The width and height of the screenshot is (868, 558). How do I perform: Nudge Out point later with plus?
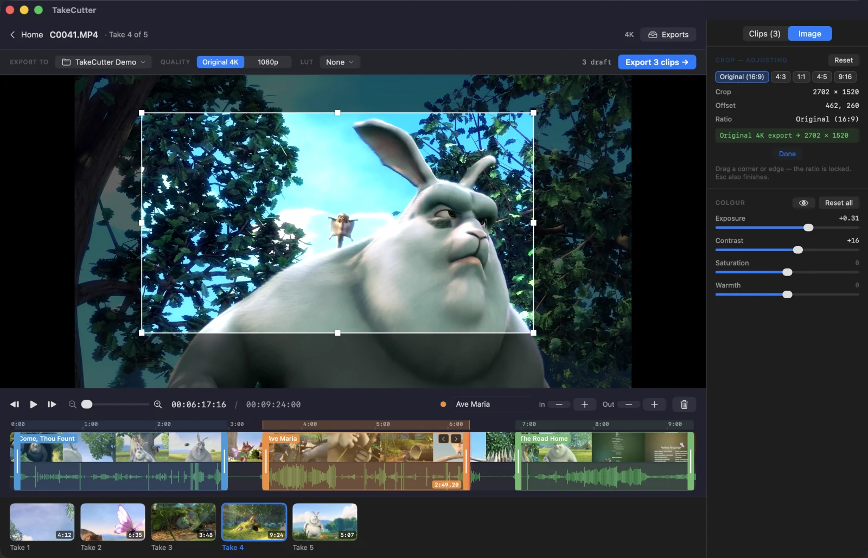(x=655, y=405)
